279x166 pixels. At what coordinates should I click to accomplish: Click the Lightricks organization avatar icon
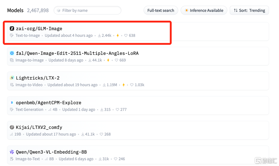(12, 78)
